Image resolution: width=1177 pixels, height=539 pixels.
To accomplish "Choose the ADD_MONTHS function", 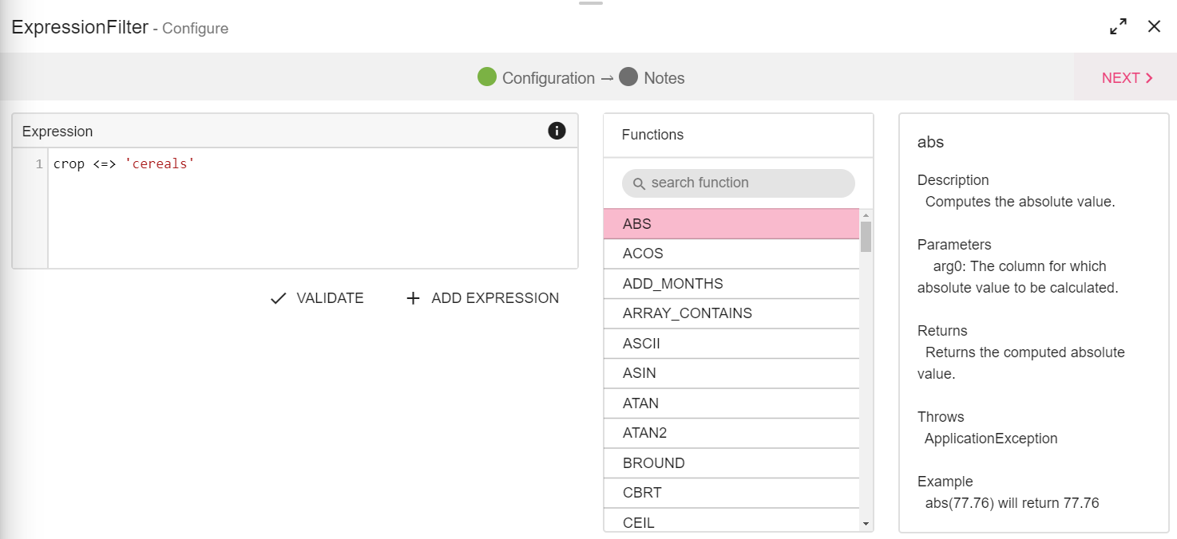I will click(x=731, y=284).
